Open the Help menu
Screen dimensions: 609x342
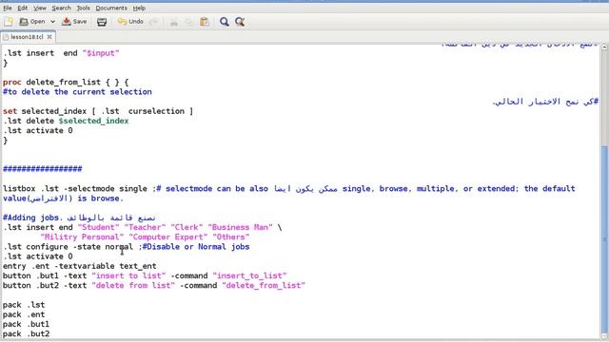coord(139,8)
